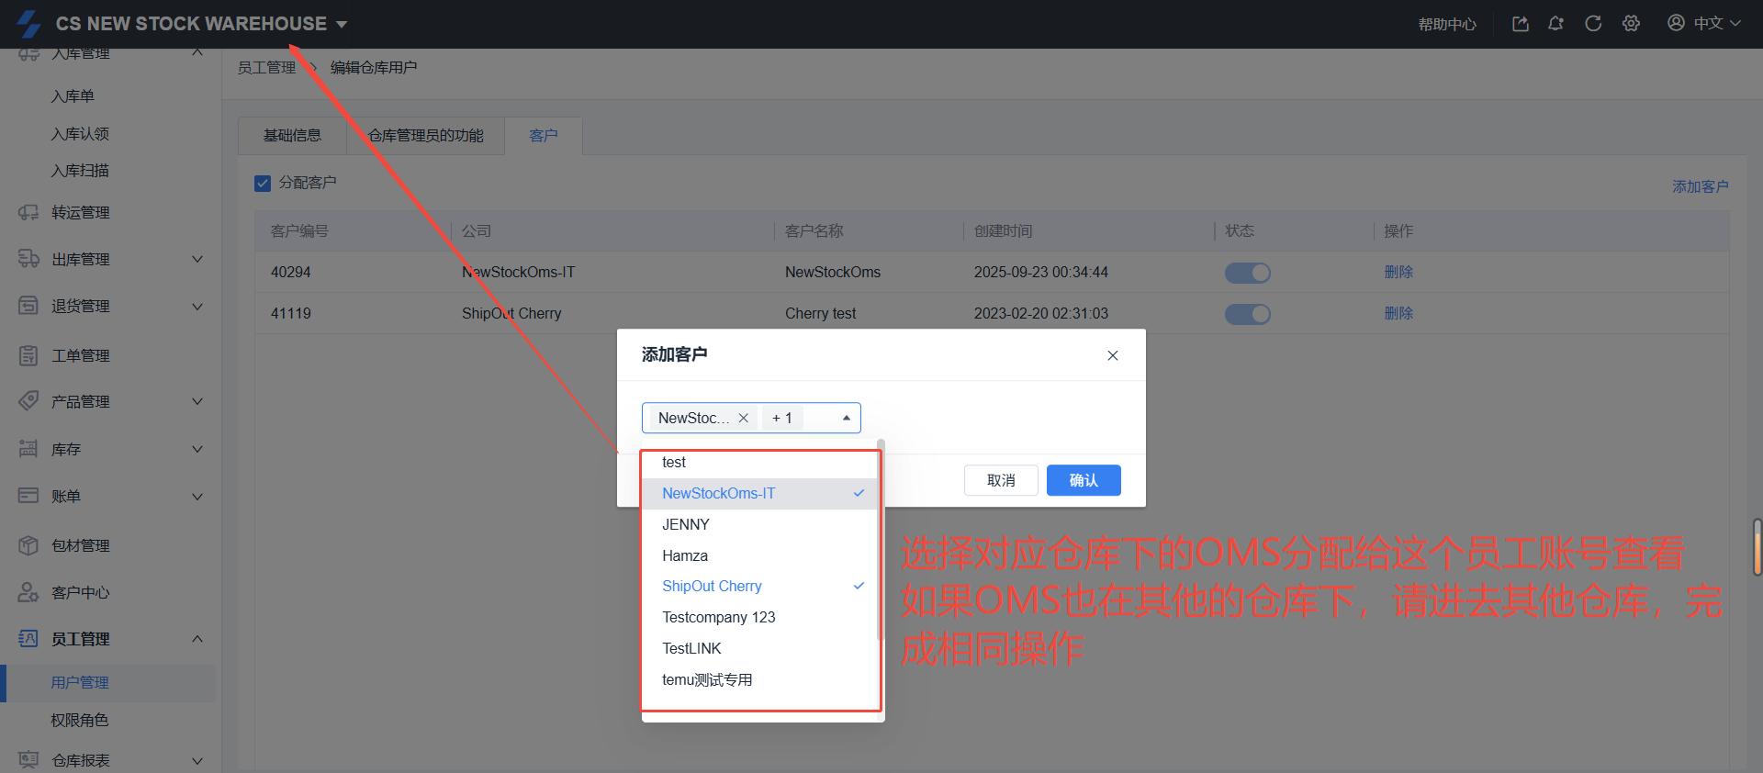
Task: Click the 工单管理 sidebar icon
Action: point(28,355)
